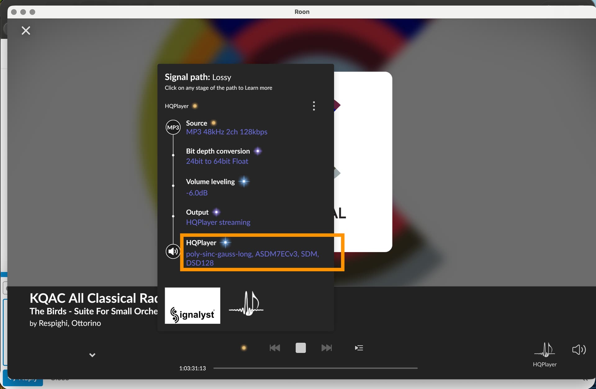Viewport: 596px width, 389px height.
Task: Stop the radio playback
Action: 300,348
